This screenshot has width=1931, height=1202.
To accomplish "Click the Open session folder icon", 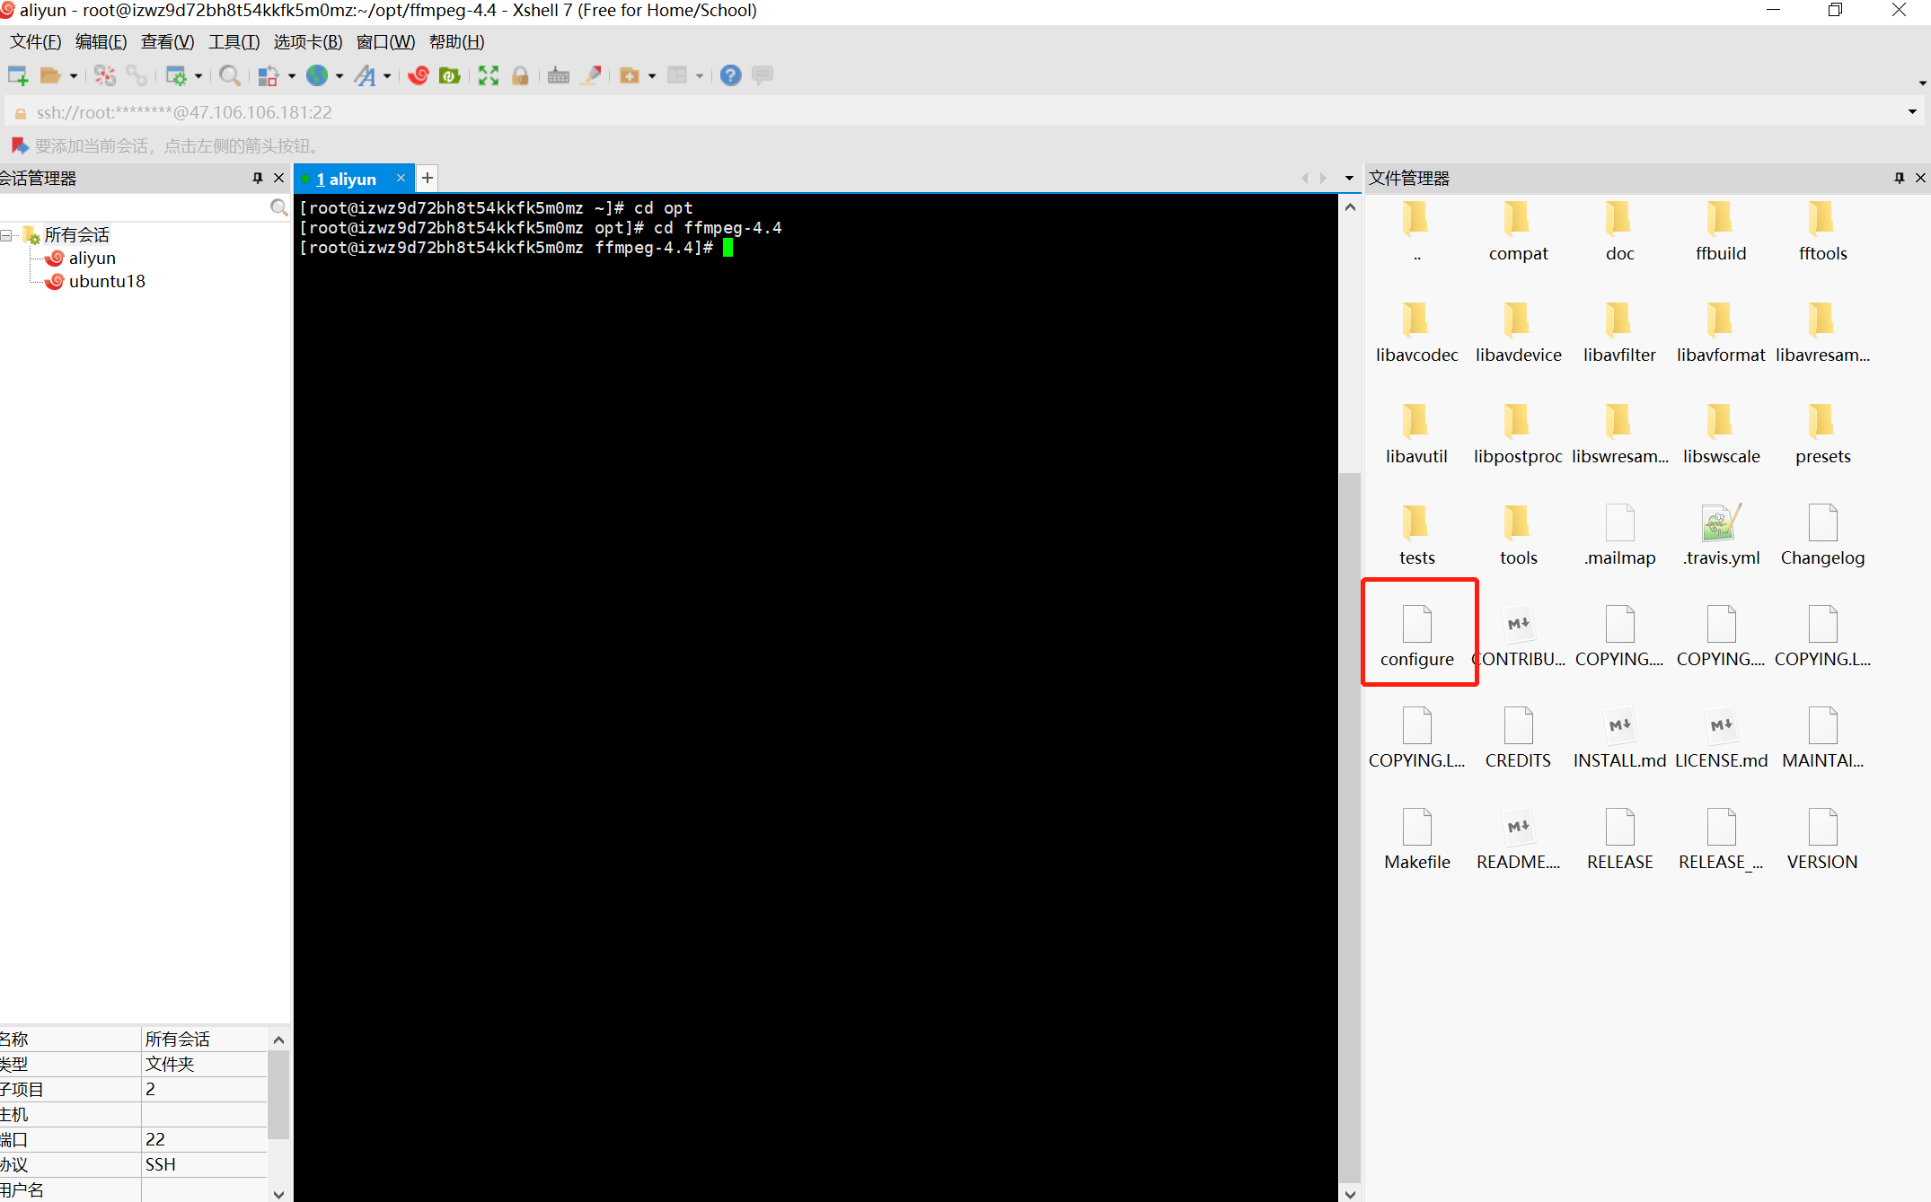I will click(50, 75).
